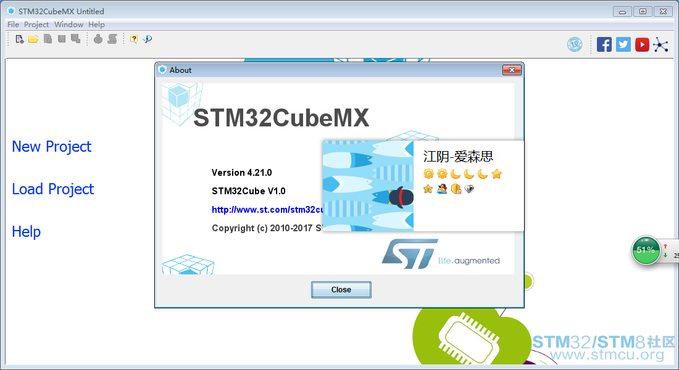Open the Facebook link icon

pyautogui.click(x=604, y=44)
